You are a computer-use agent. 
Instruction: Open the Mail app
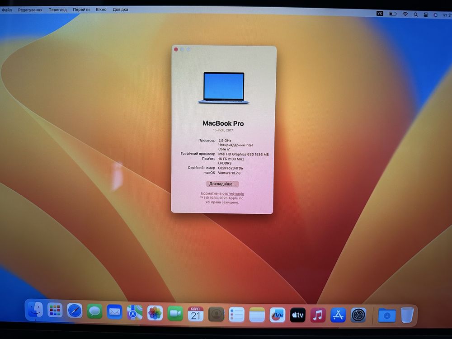pos(114,312)
